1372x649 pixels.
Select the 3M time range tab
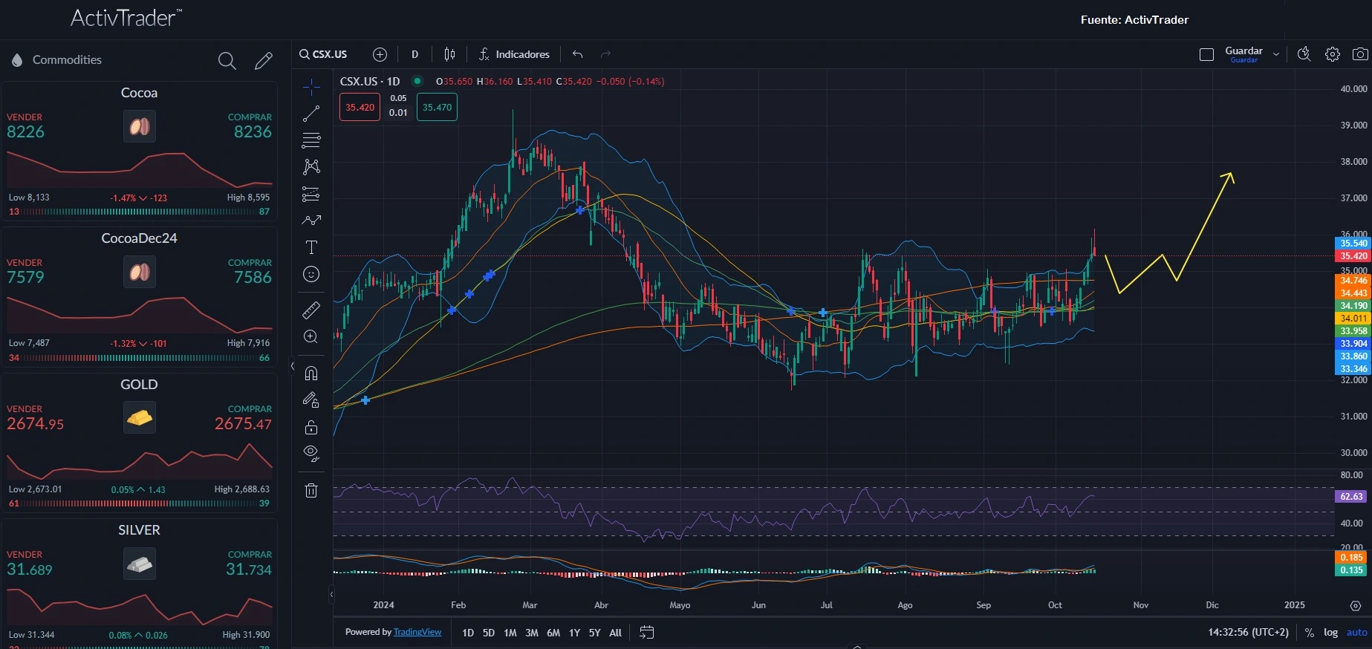point(532,633)
